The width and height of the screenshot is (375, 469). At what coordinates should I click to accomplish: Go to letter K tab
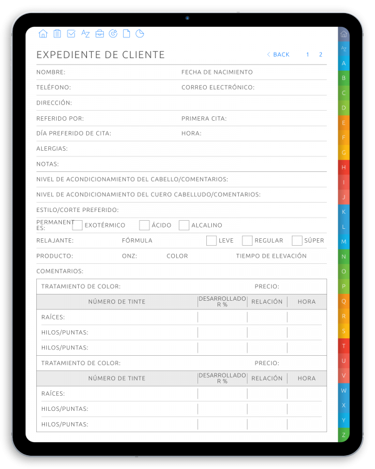click(x=344, y=212)
